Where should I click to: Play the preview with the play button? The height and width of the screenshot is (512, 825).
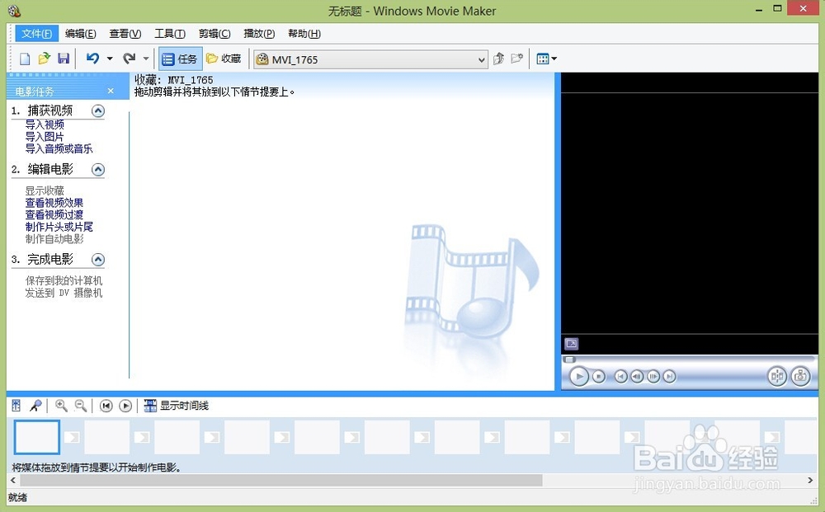tap(579, 377)
